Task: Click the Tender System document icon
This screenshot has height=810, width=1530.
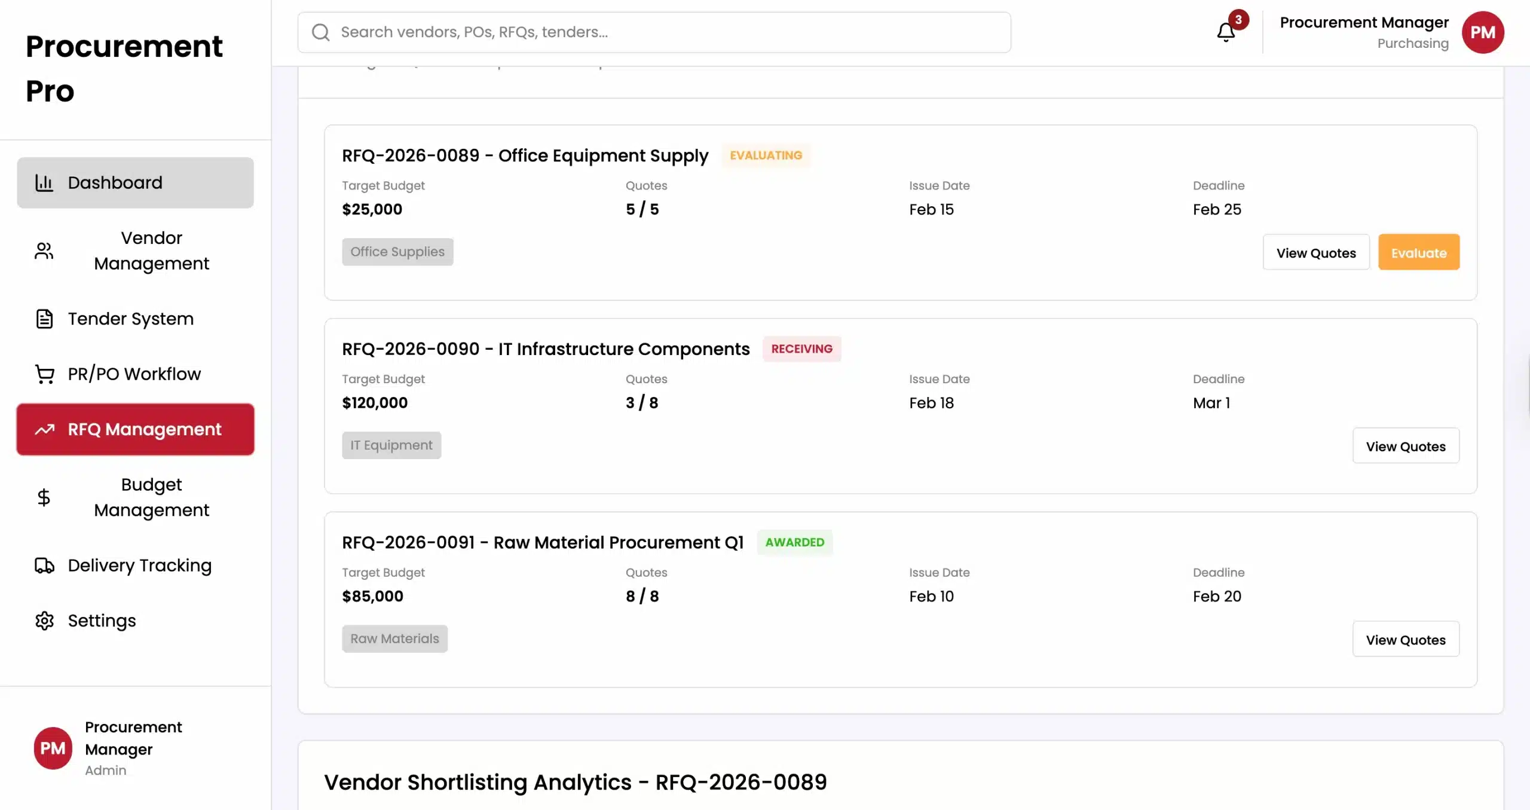Action: point(44,319)
